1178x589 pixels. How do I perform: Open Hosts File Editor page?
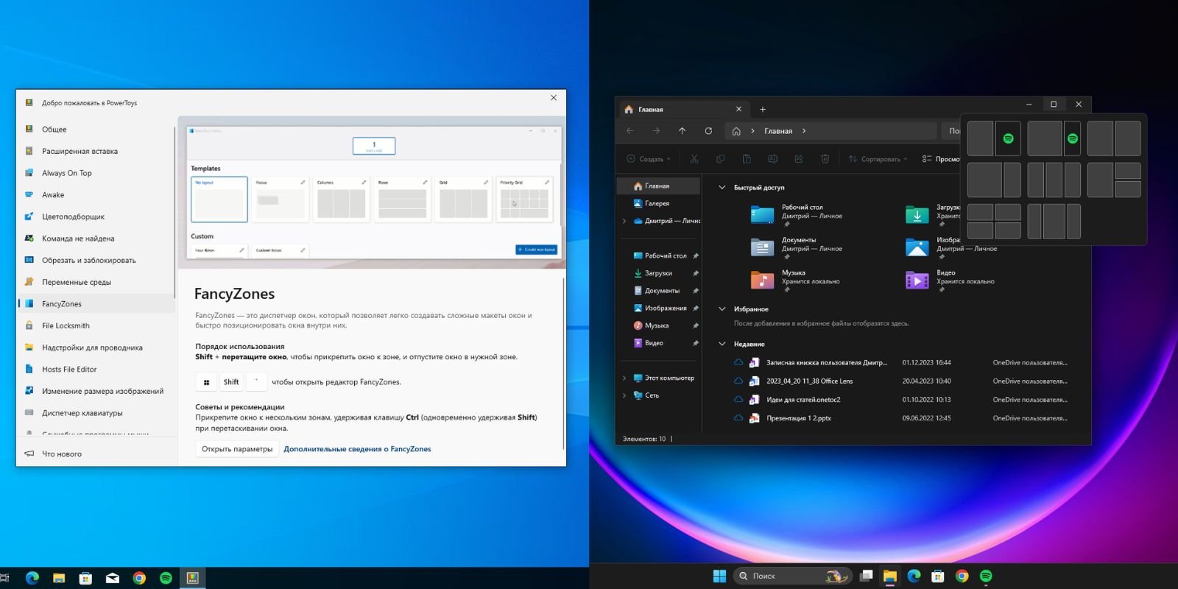point(96,369)
